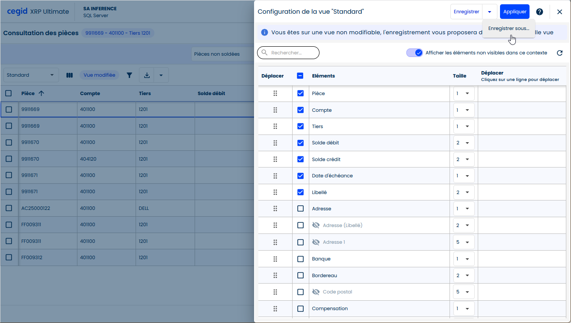Expand the arrow next to Enregistrer
Viewport: 571px width, 323px height.
tap(489, 12)
